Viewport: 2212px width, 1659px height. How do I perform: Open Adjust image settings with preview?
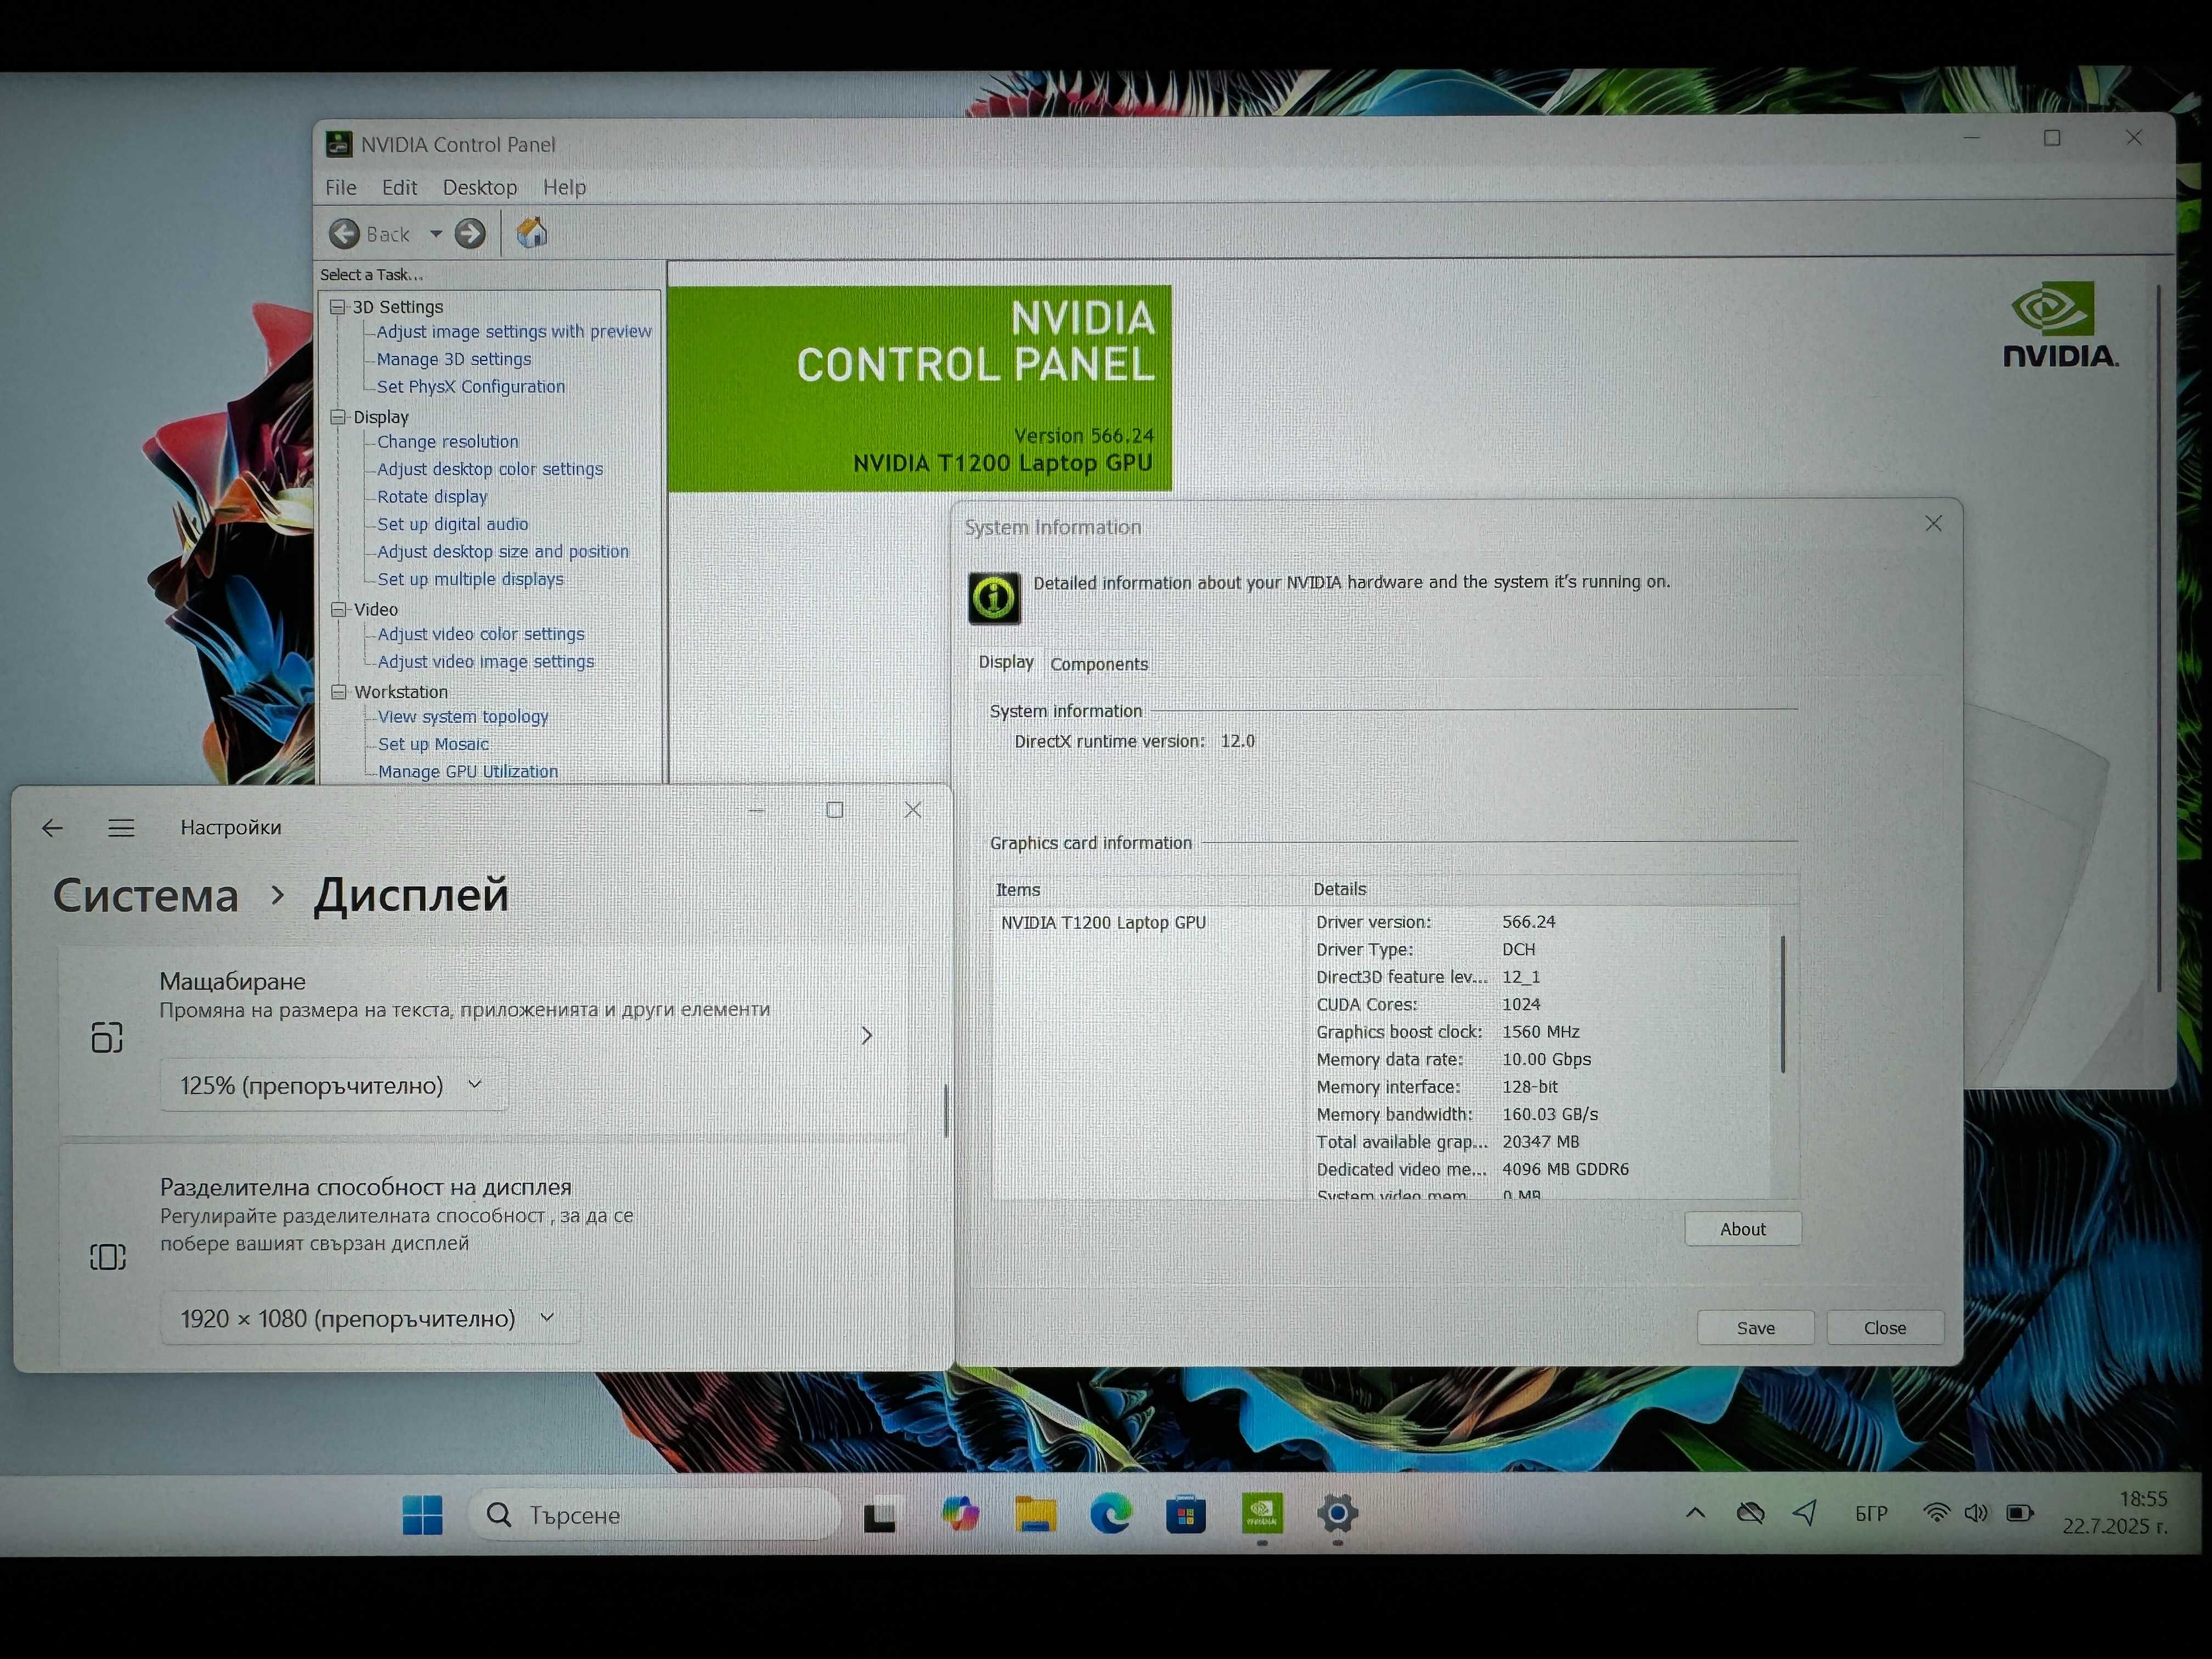point(514,331)
